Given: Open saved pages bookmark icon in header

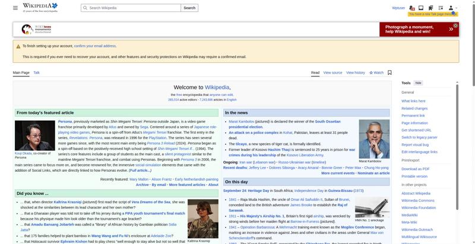Looking at the screenshot, I should pos(430,8).
